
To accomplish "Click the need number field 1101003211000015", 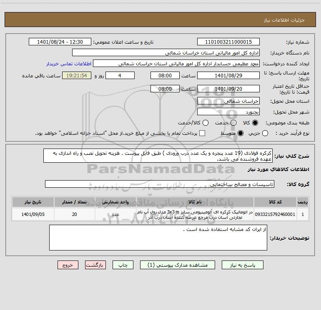I will pyautogui.click(x=228, y=42).
